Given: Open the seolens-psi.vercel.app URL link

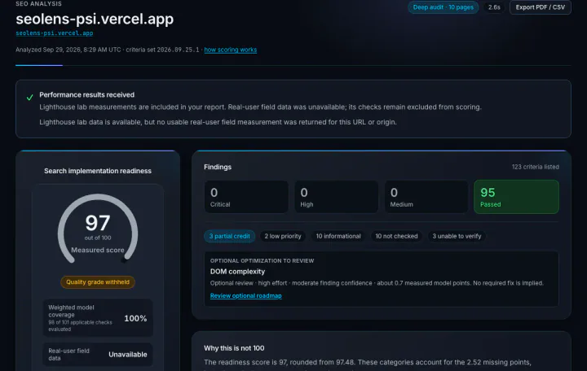Looking at the screenshot, I should tap(55, 33).
